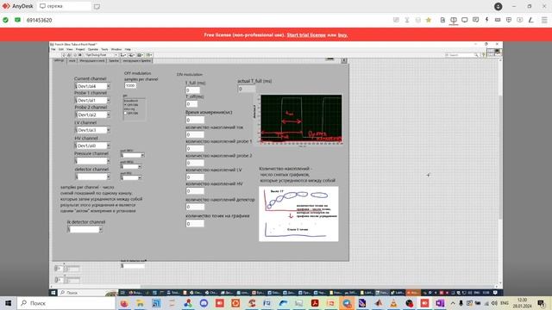Click the local taskbar Поиск search box
Screen dimensions: 552x310
click(66, 303)
